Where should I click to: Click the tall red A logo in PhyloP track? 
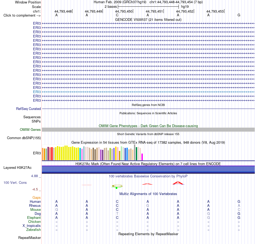pos(178,183)
